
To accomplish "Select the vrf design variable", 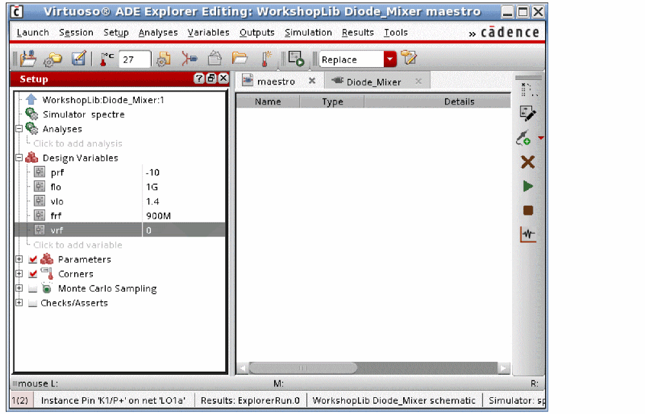I will click(57, 230).
